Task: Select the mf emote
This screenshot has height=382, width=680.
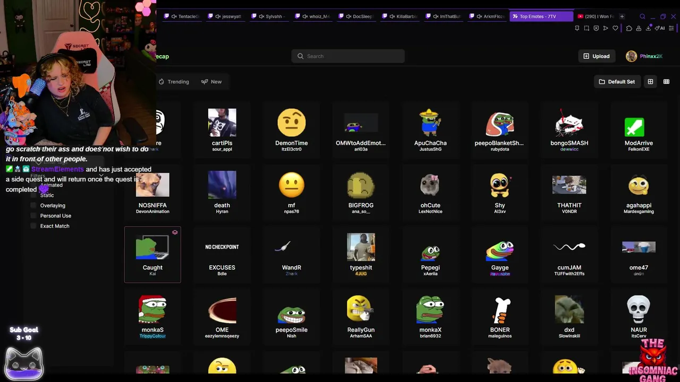Action: [292, 192]
